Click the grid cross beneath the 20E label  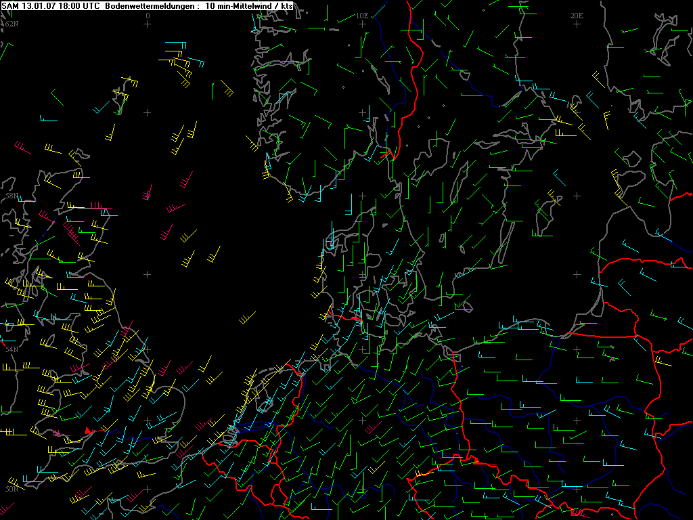(577, 24)
